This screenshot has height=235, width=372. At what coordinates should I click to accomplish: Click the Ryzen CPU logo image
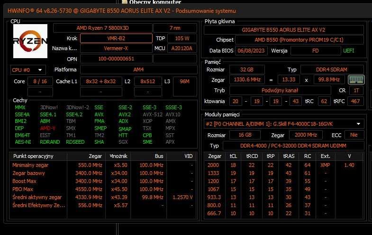point(30,41)
